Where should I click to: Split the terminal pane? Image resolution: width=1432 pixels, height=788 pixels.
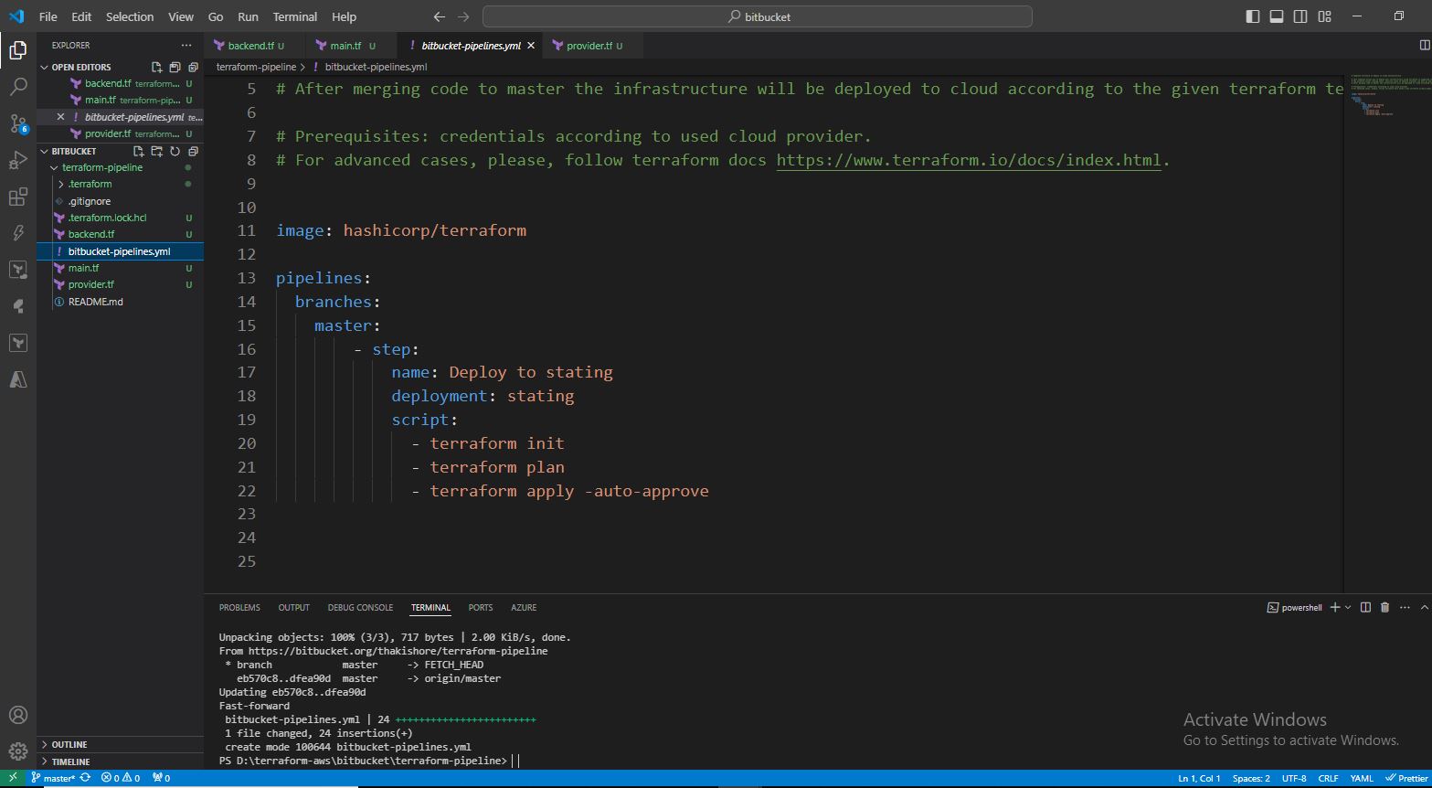[x=1365, y=607]
